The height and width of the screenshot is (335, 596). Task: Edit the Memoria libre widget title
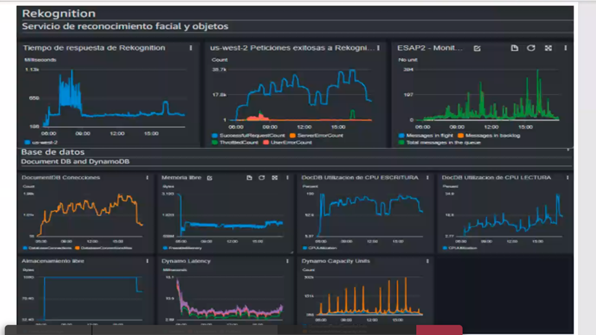(210, 178)
